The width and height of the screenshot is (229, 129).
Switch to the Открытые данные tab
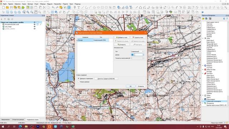point(18,119)
